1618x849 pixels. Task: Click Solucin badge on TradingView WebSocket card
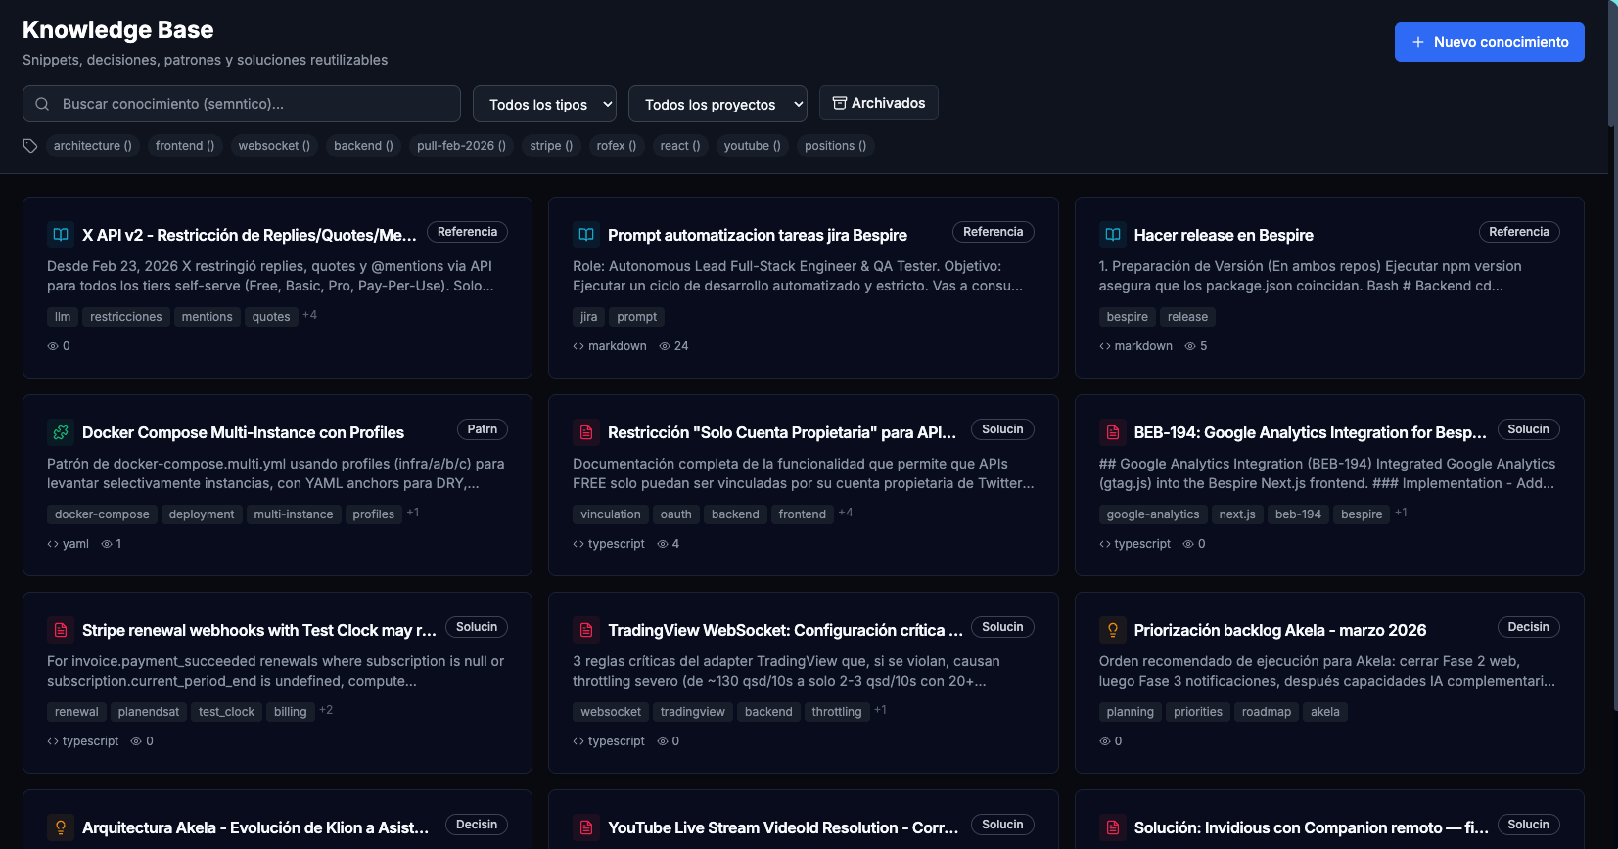tap(1002, 627)
